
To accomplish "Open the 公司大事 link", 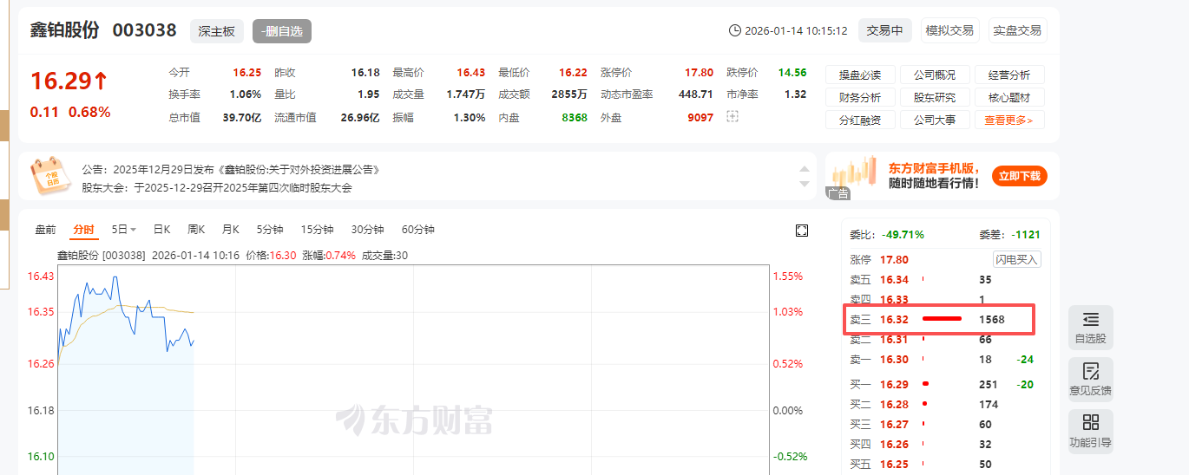I will [935, 120].
